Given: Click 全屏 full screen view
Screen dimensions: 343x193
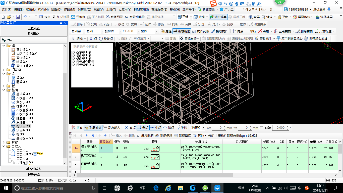Looking at the screenshot, I should click(x=254, y=17).
